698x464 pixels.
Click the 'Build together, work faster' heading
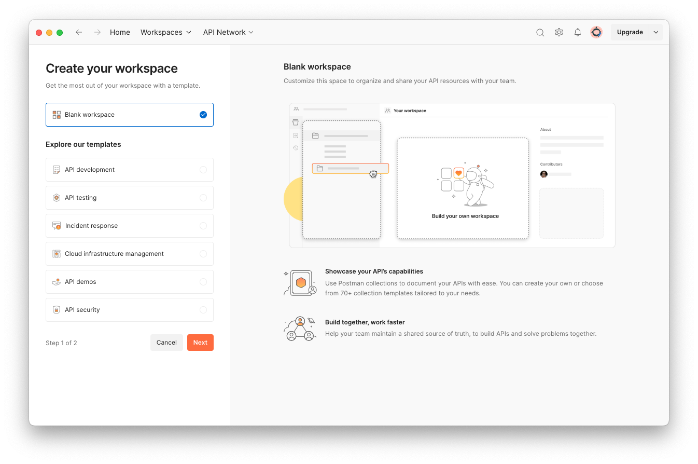[365, 322]
